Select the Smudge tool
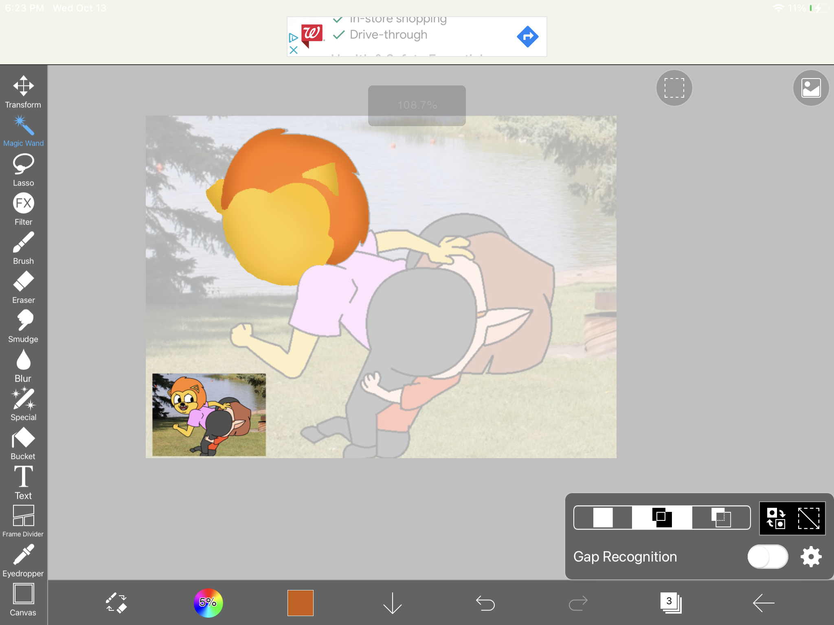The height and width of the screenshot is (625, 834). click(x=23, y=326)
